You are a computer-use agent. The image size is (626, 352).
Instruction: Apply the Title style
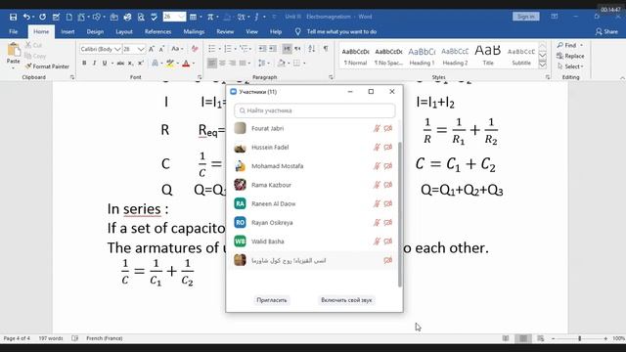point(488,57)
